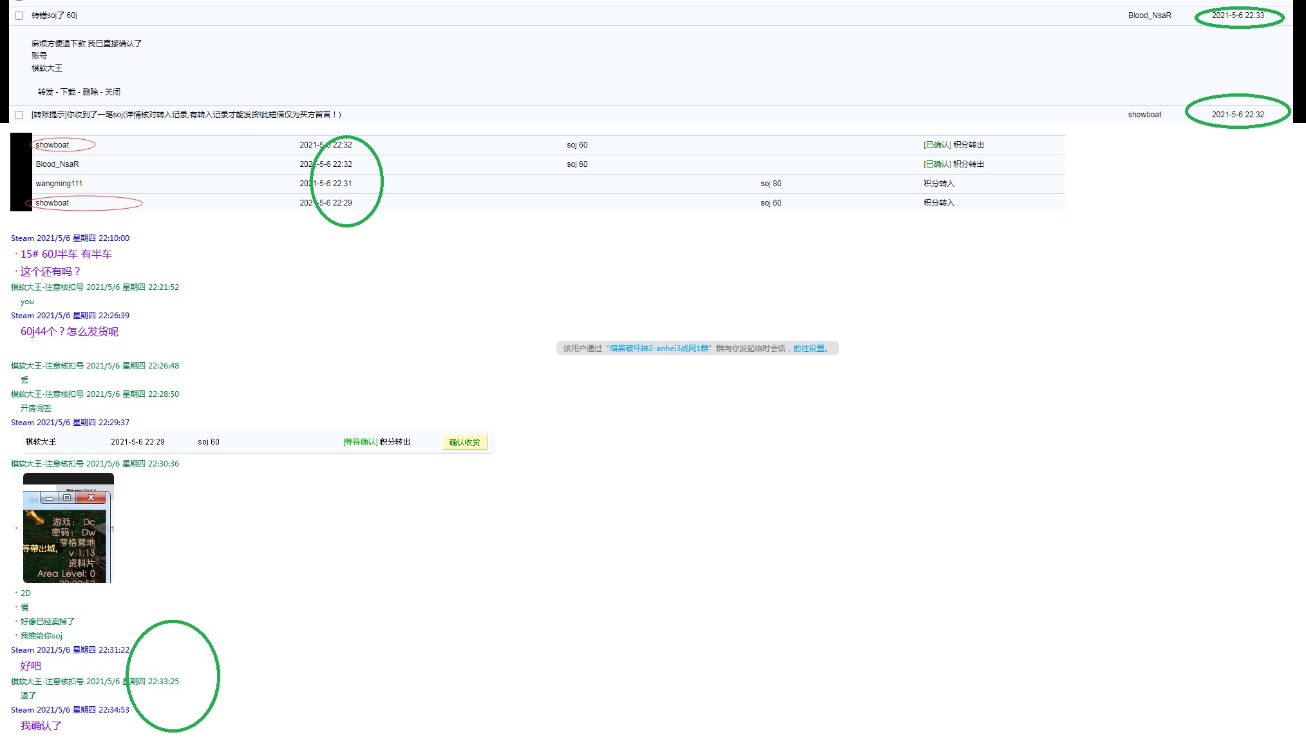Click the 前往设置 link
The height and width of the screenshot is (748, 1306).
(x=809, y=349)
